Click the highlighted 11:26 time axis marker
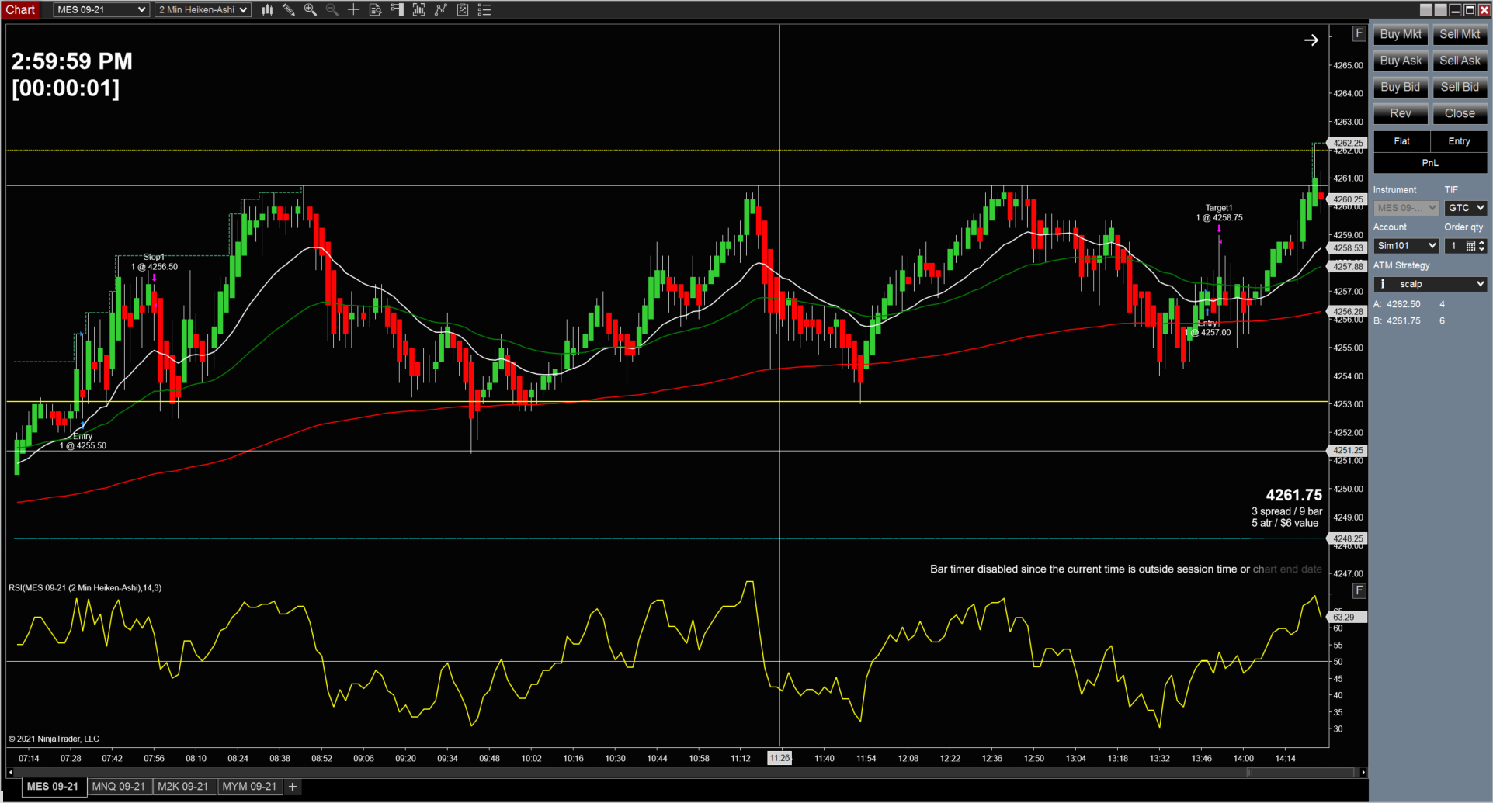This screenshot has height=803, width=1493. coord(779,758)
